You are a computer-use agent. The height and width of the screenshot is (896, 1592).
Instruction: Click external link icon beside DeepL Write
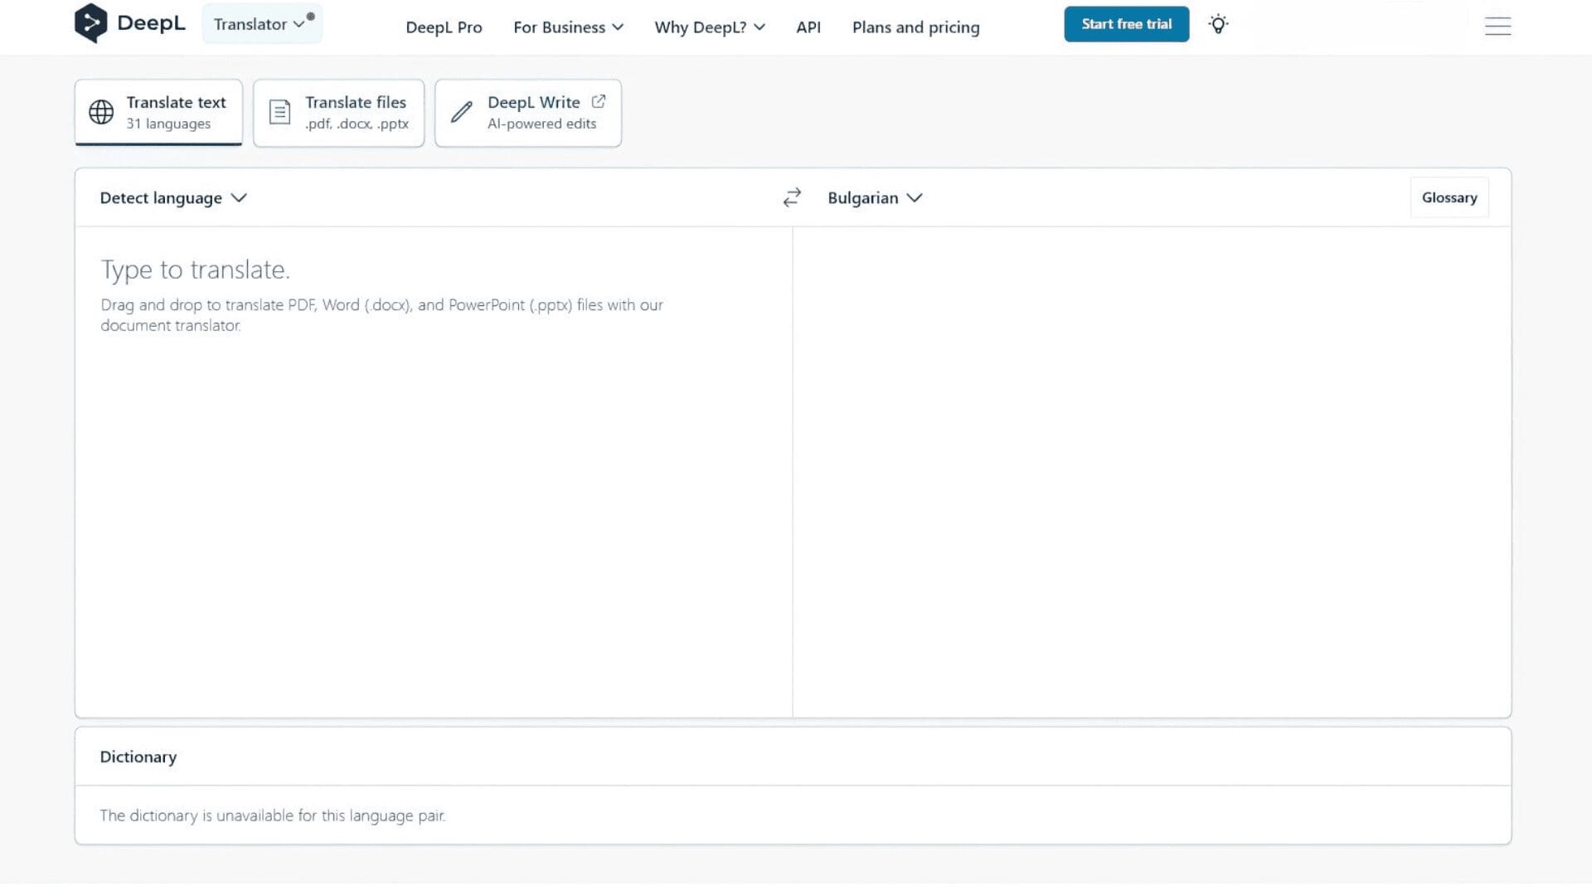pyautogui.click(x=599, y=101)
